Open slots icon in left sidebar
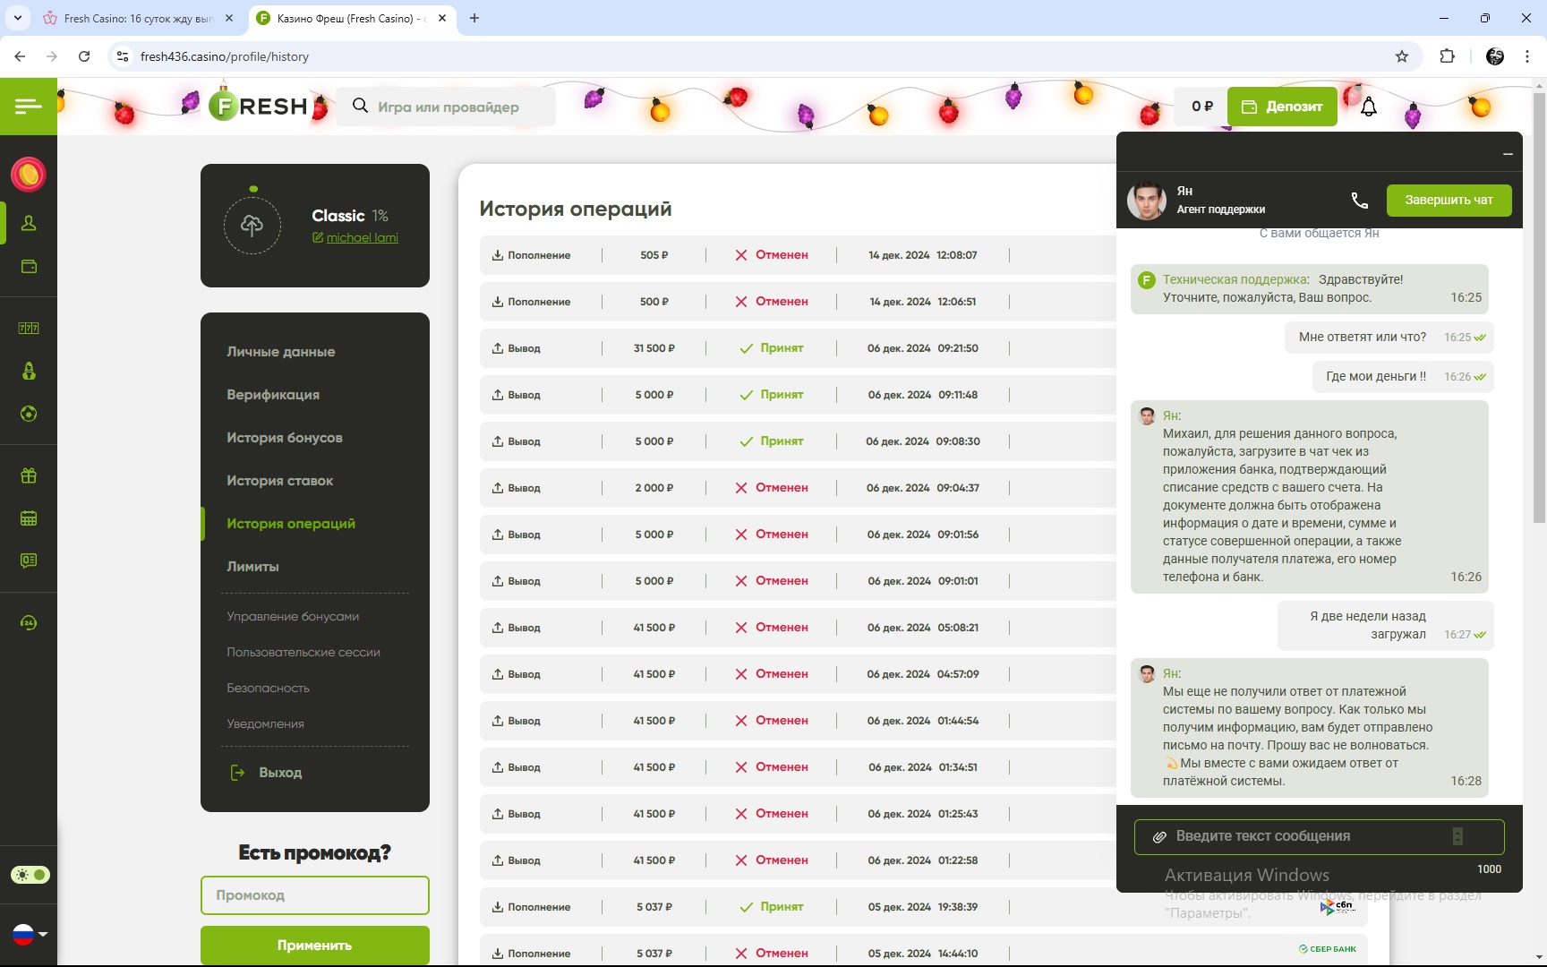Viewport: 1547px width, 967px height. click(x=29, y=329)
